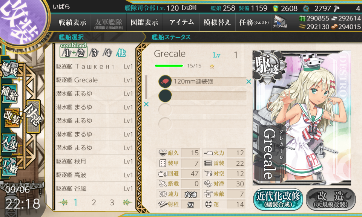Open the 補給 (Supply) sidebar icon
The height and width of the screenshot is (217, 362).
[9, 93]
